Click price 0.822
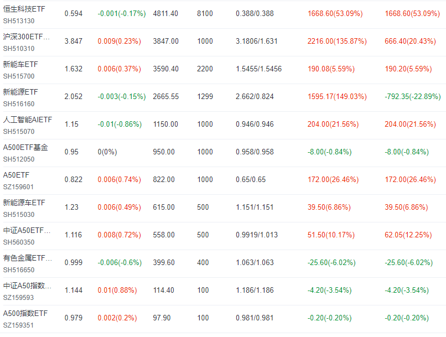446x337 pixels. point(74,180)
